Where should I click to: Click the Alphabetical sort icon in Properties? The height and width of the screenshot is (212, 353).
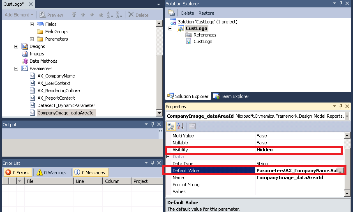[180, 126]
